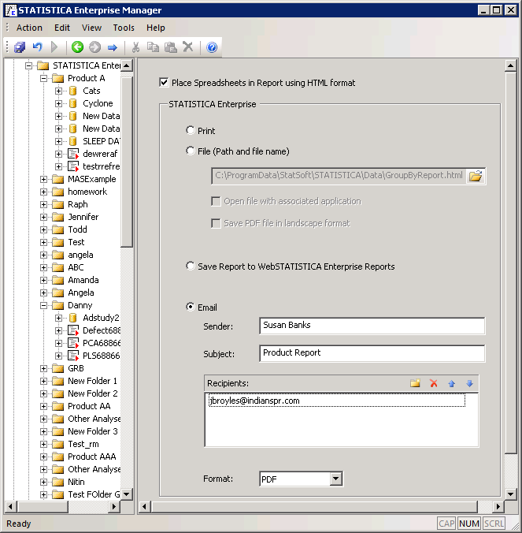Select the Defect688 report icon
Viewport: 522px width, 533px height.
coord(73,330)
